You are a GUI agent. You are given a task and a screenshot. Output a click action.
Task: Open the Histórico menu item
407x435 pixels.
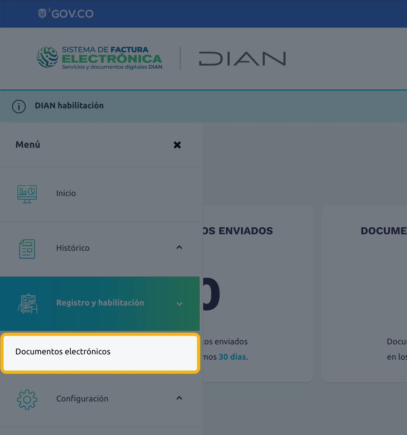100,249
